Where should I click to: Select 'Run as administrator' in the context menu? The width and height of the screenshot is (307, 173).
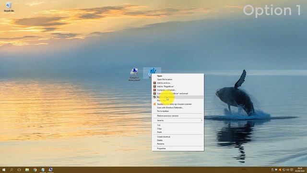click(178, 97)
